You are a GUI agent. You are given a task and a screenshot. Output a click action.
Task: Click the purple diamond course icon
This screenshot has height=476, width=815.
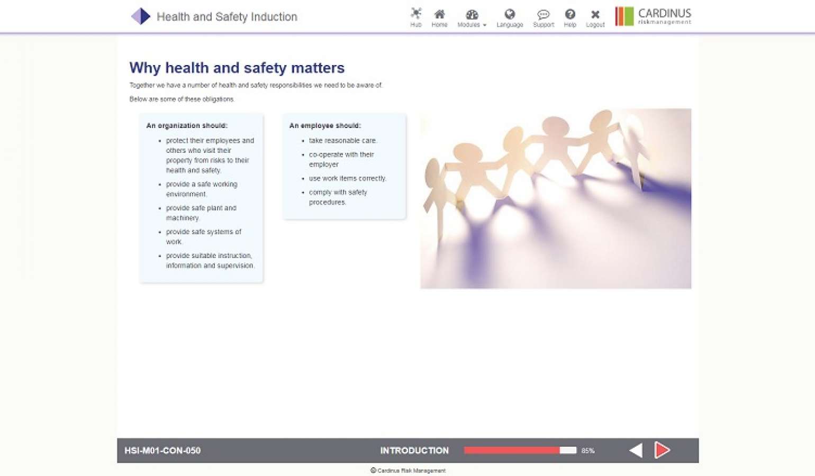(x=140, y=16)
